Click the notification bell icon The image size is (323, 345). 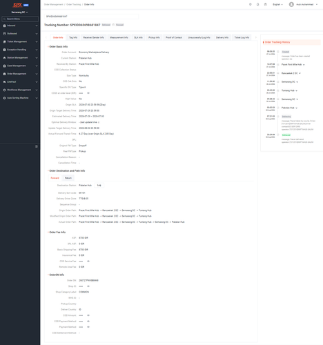pos(257,4)
